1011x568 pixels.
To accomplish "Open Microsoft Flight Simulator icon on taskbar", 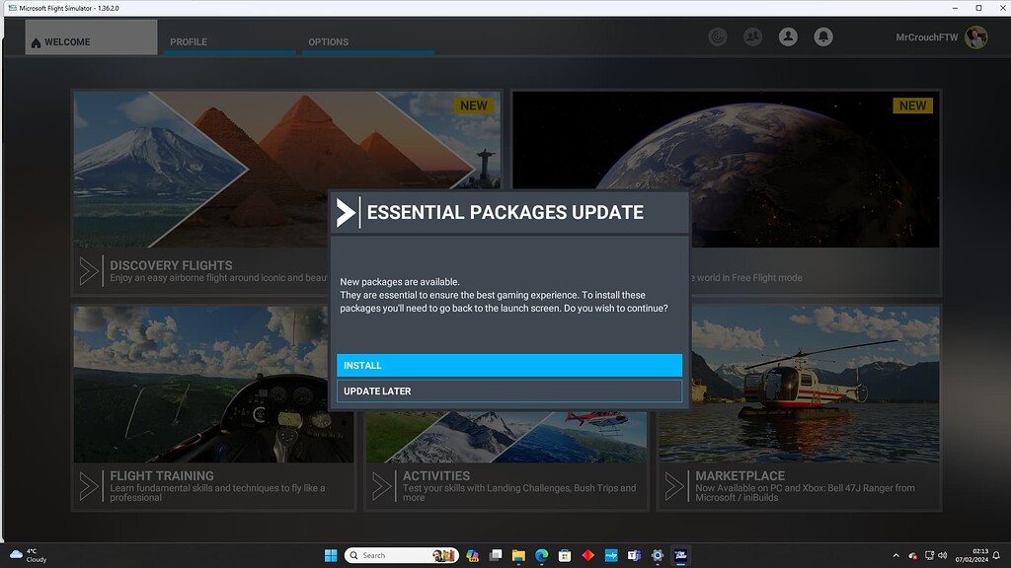I will 679,555.
